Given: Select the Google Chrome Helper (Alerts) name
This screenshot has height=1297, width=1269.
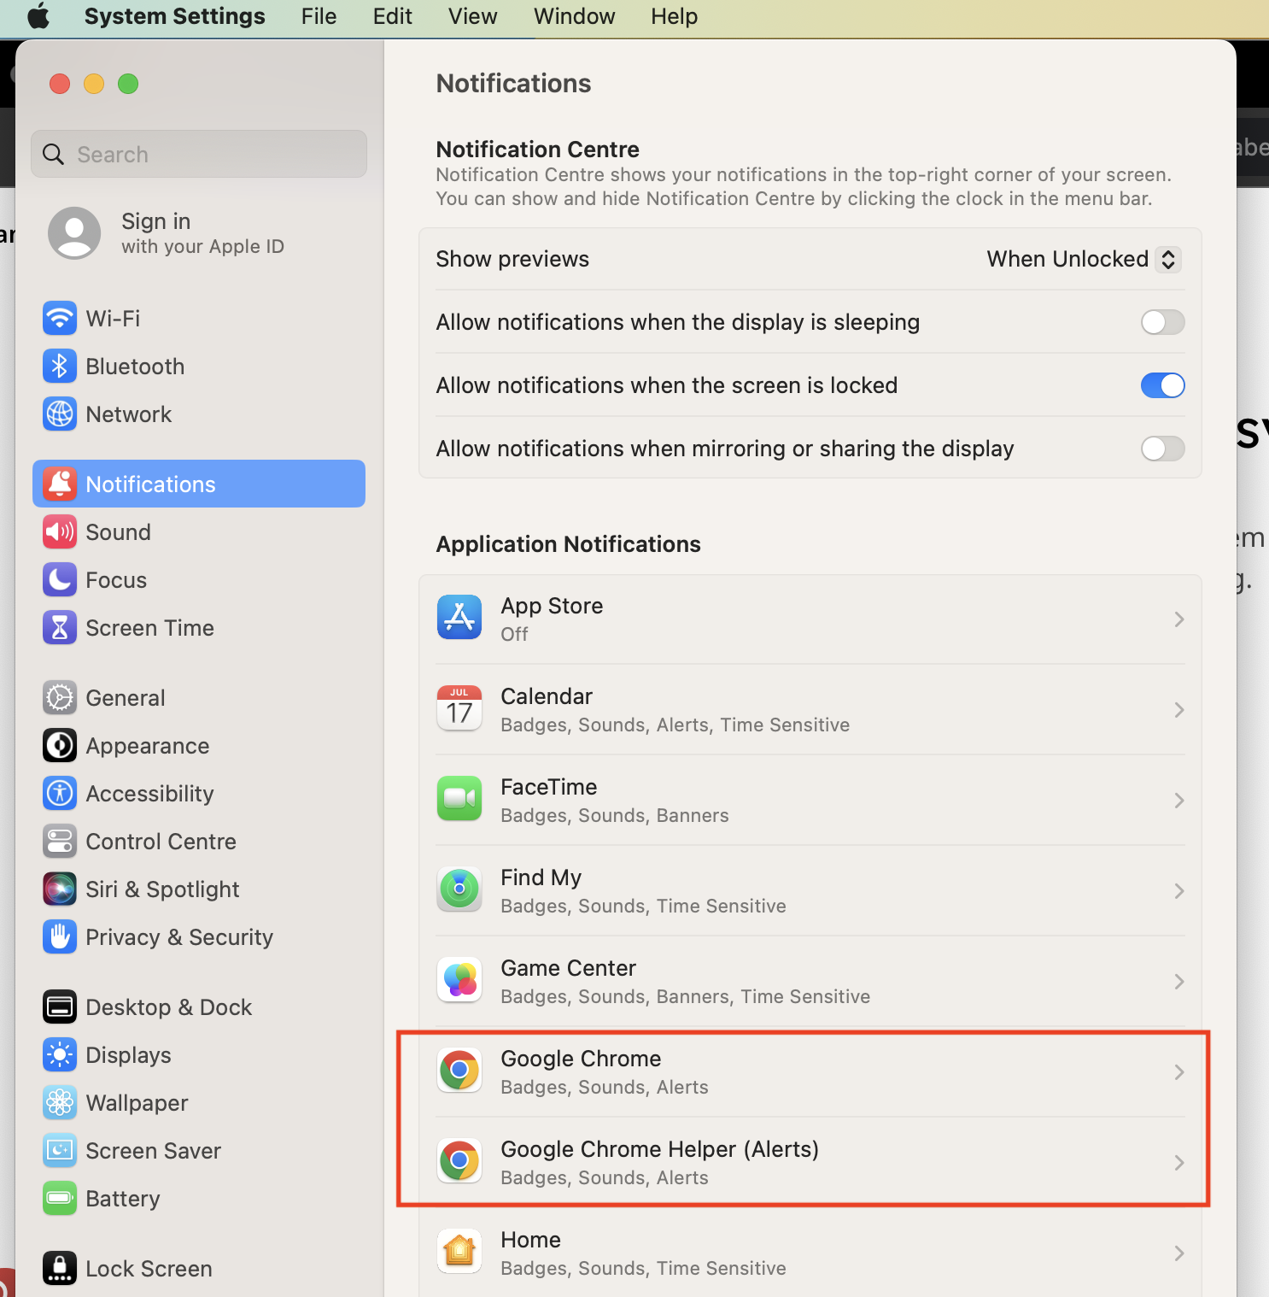Looking at the screenshot, I should click(x=659, y=1149).
